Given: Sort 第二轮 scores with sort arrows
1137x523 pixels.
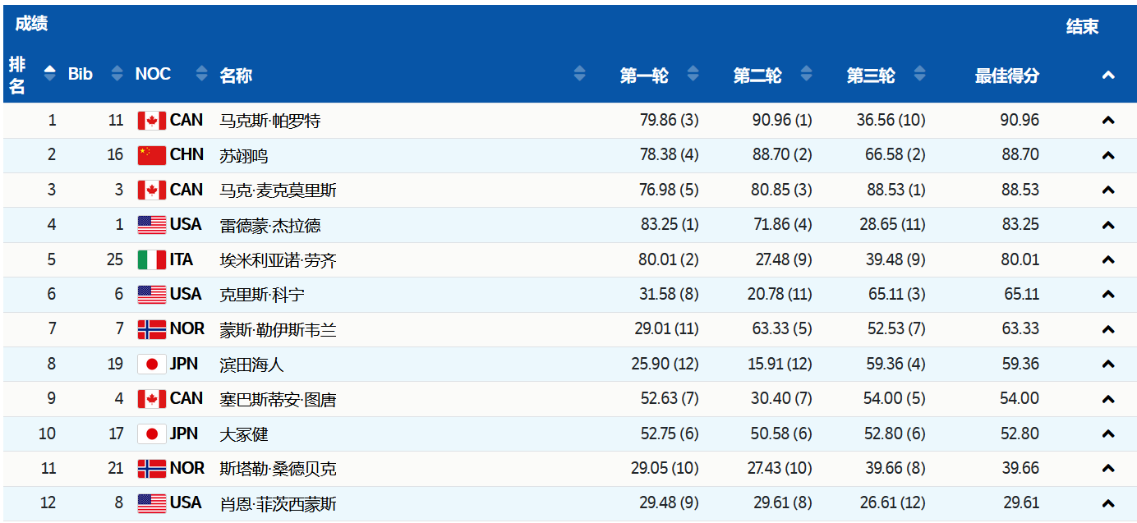Looking at the screenshot, I should [806, 73].
